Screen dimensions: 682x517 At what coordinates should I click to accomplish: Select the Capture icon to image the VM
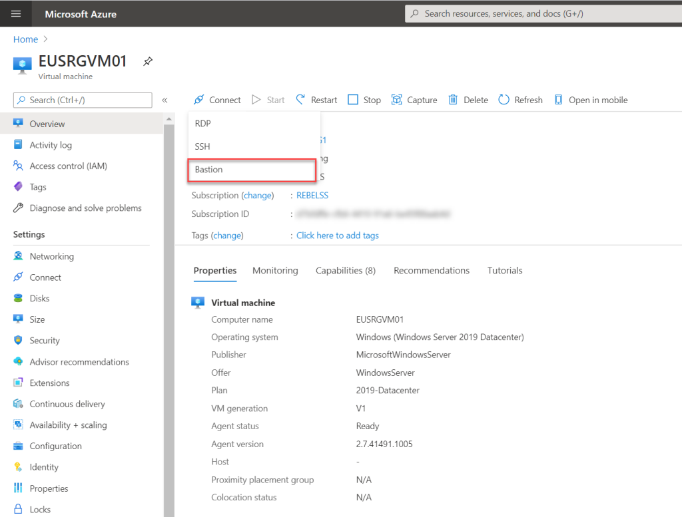point(414,100)
